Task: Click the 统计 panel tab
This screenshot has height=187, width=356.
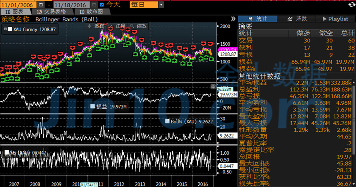Action: [257, 19]
